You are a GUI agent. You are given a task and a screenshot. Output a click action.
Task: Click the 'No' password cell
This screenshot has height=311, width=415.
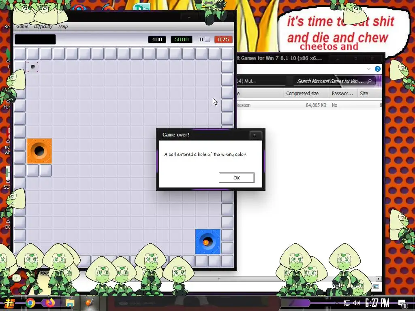[x=334, y=105]
